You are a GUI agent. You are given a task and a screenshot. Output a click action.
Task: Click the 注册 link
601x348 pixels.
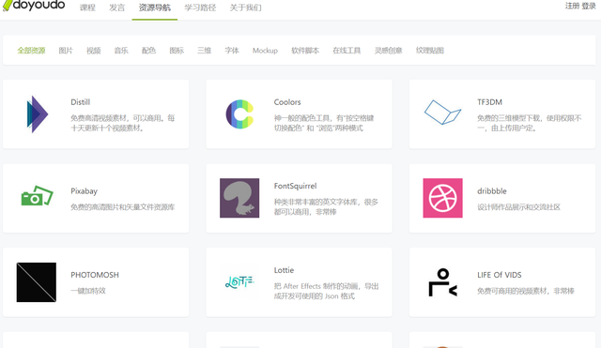tap(572, 6)
